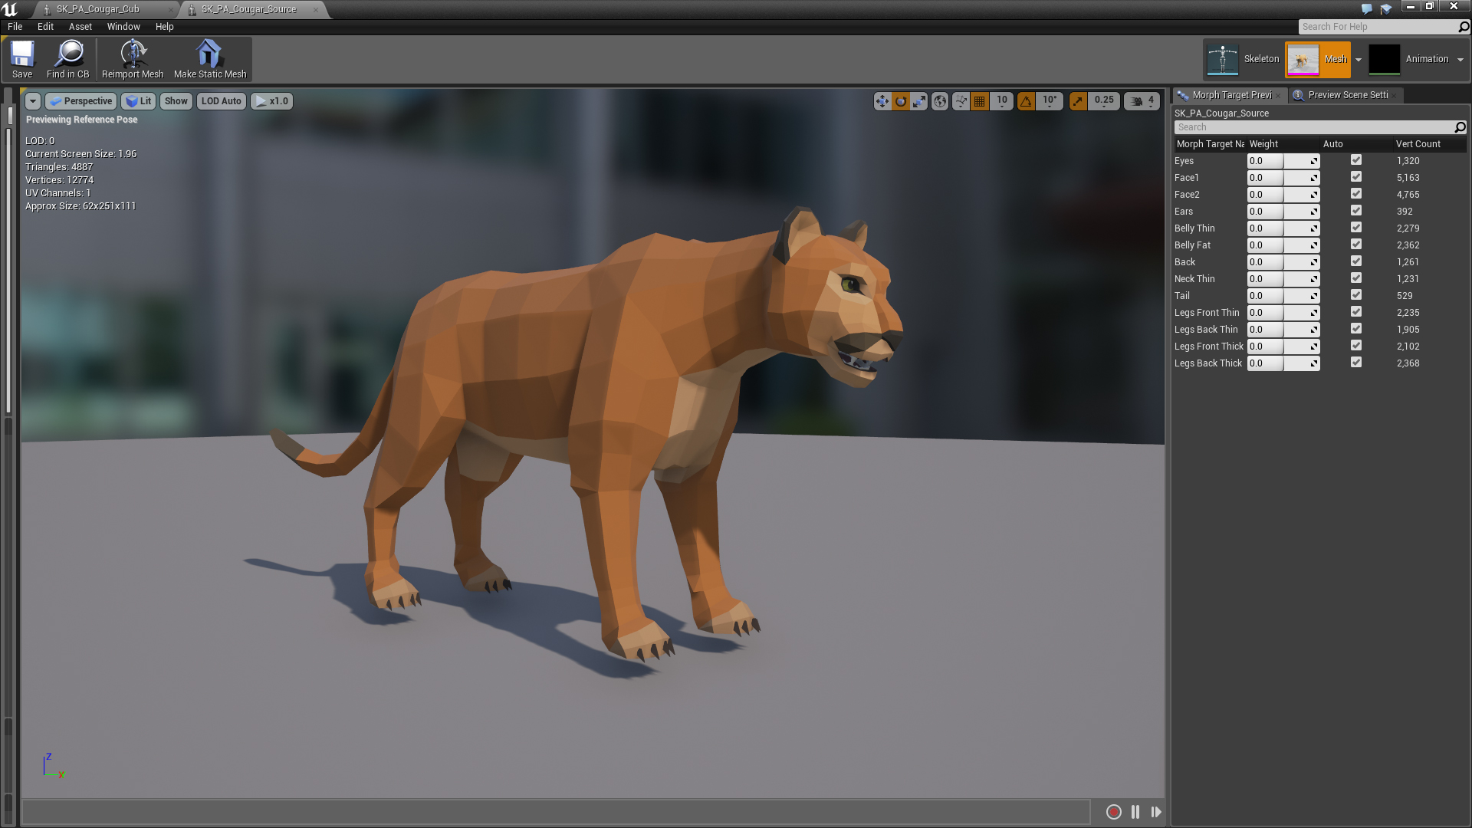The image size is (1472, 828).
Task: Select the Skeleton tab
Action: pos(1246,58)
